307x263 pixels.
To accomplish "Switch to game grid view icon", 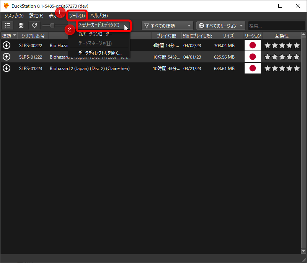I will click(21, 26).
